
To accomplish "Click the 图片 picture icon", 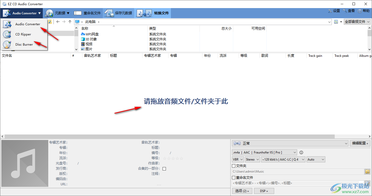I will pos(83,49).
